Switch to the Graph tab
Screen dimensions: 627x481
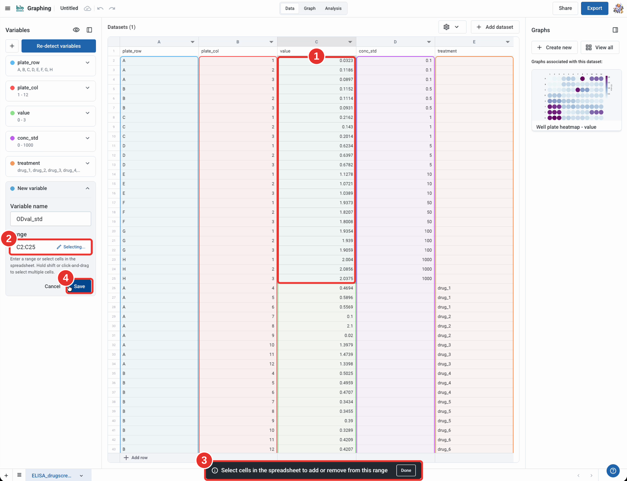(x=310, y=8)
